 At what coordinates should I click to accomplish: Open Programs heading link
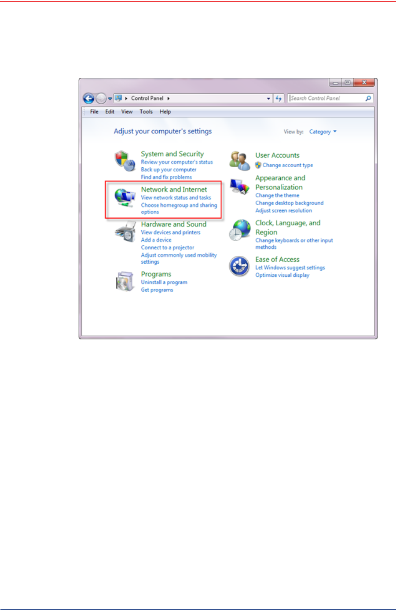point(156,274)
